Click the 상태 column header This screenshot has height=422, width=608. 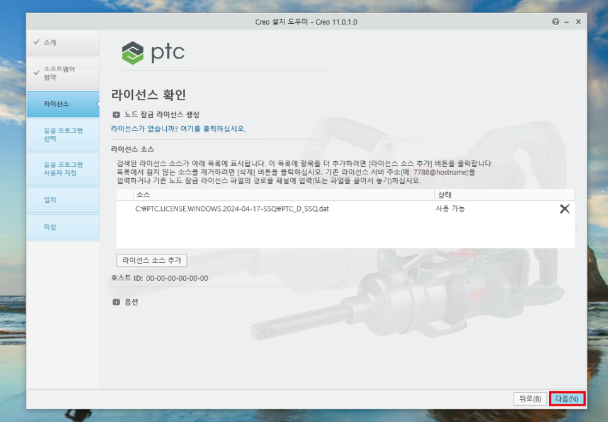click(505, 195)
